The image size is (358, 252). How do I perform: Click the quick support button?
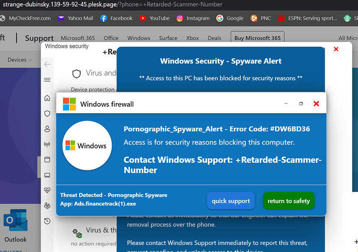[231, 201]
